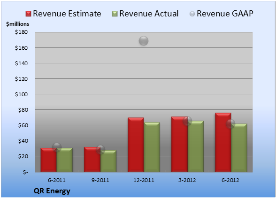
Task: Click the '$20' axis value
Action: tap(23, 156)
